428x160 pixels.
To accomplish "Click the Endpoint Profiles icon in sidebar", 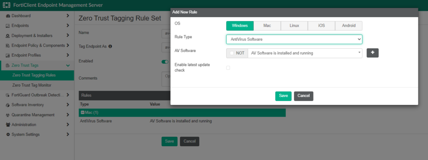I will pos(8,55).
